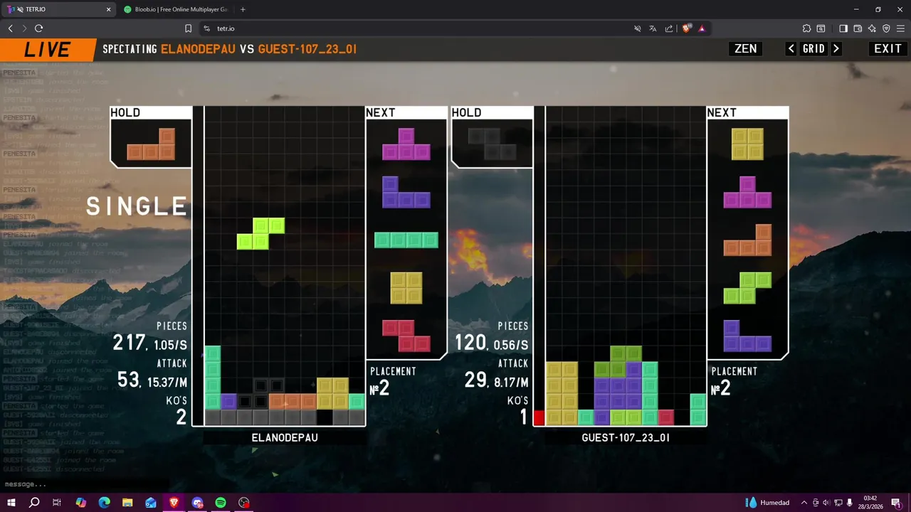Open OBS Studio from the taskbar
Viewport: 911px width, 512px height.
tap(244, 503)
